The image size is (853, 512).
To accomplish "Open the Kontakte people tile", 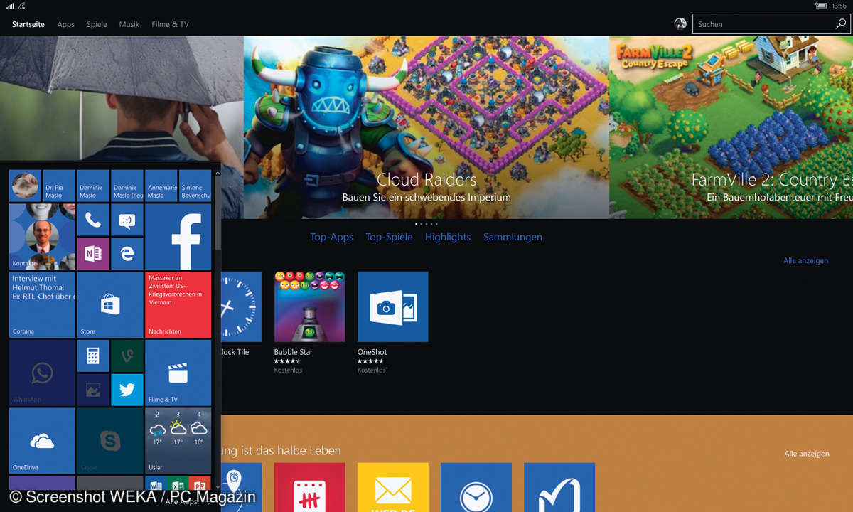I will click(x=42, y=237).
